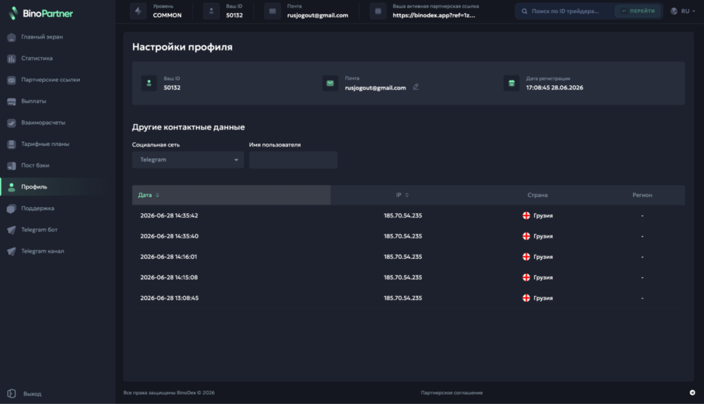
Task: Click the IP in the 14:35:42 row
Action: coord(403,215)
